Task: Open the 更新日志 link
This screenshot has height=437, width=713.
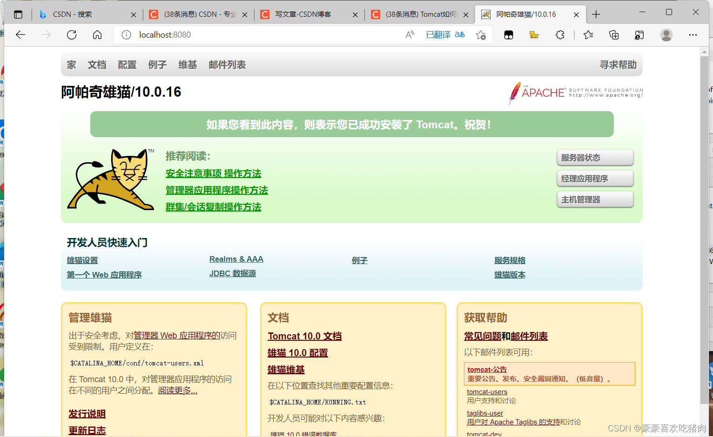Action: point(87,430)
